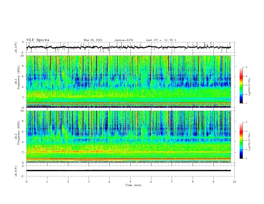Click the 'Time (min)' axis label

tap(133, 185)
